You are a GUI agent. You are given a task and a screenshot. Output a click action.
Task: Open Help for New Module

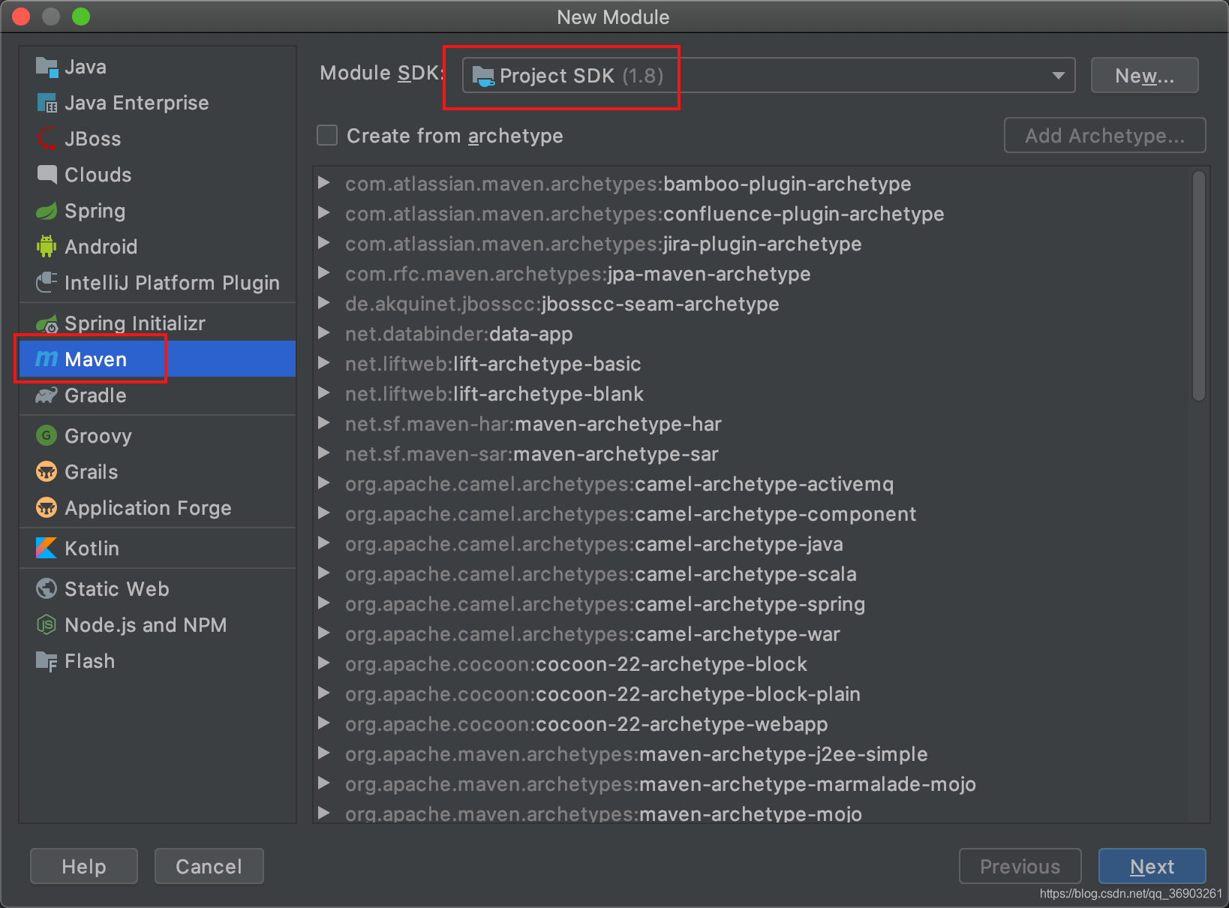click(84, 867)
